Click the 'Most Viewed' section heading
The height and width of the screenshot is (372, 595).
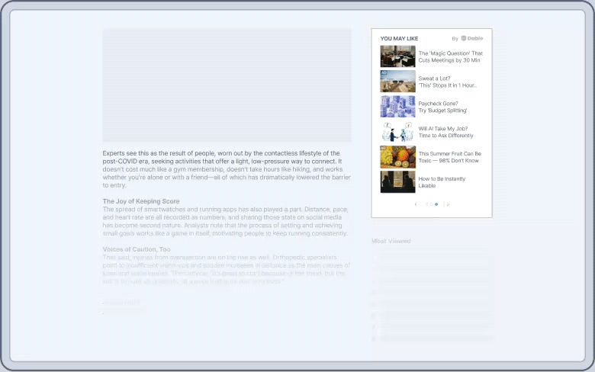click(391, 241)
